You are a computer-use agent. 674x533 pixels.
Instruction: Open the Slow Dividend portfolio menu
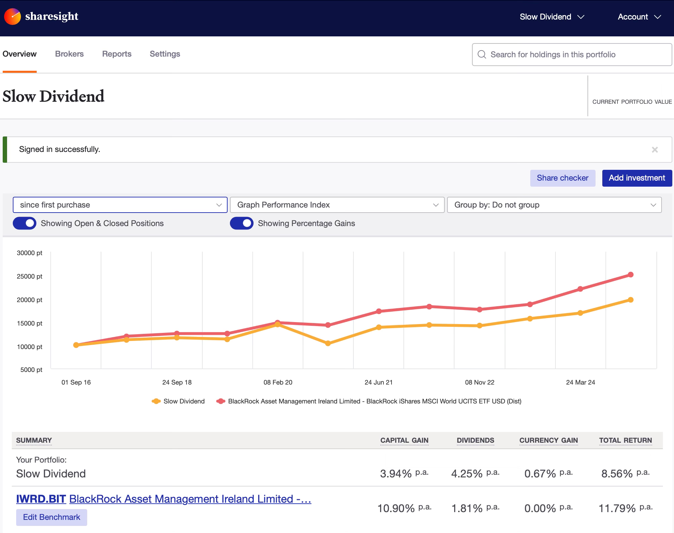point(552,17)
